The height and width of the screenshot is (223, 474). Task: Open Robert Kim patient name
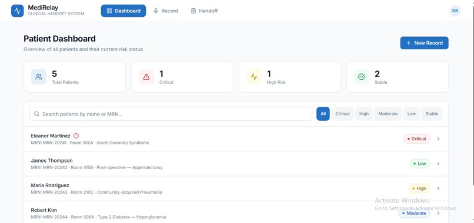[44, 210]
